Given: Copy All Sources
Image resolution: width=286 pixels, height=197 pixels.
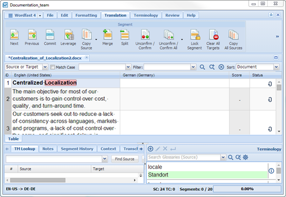Looking at the screenshot, I should pos(233,39).
